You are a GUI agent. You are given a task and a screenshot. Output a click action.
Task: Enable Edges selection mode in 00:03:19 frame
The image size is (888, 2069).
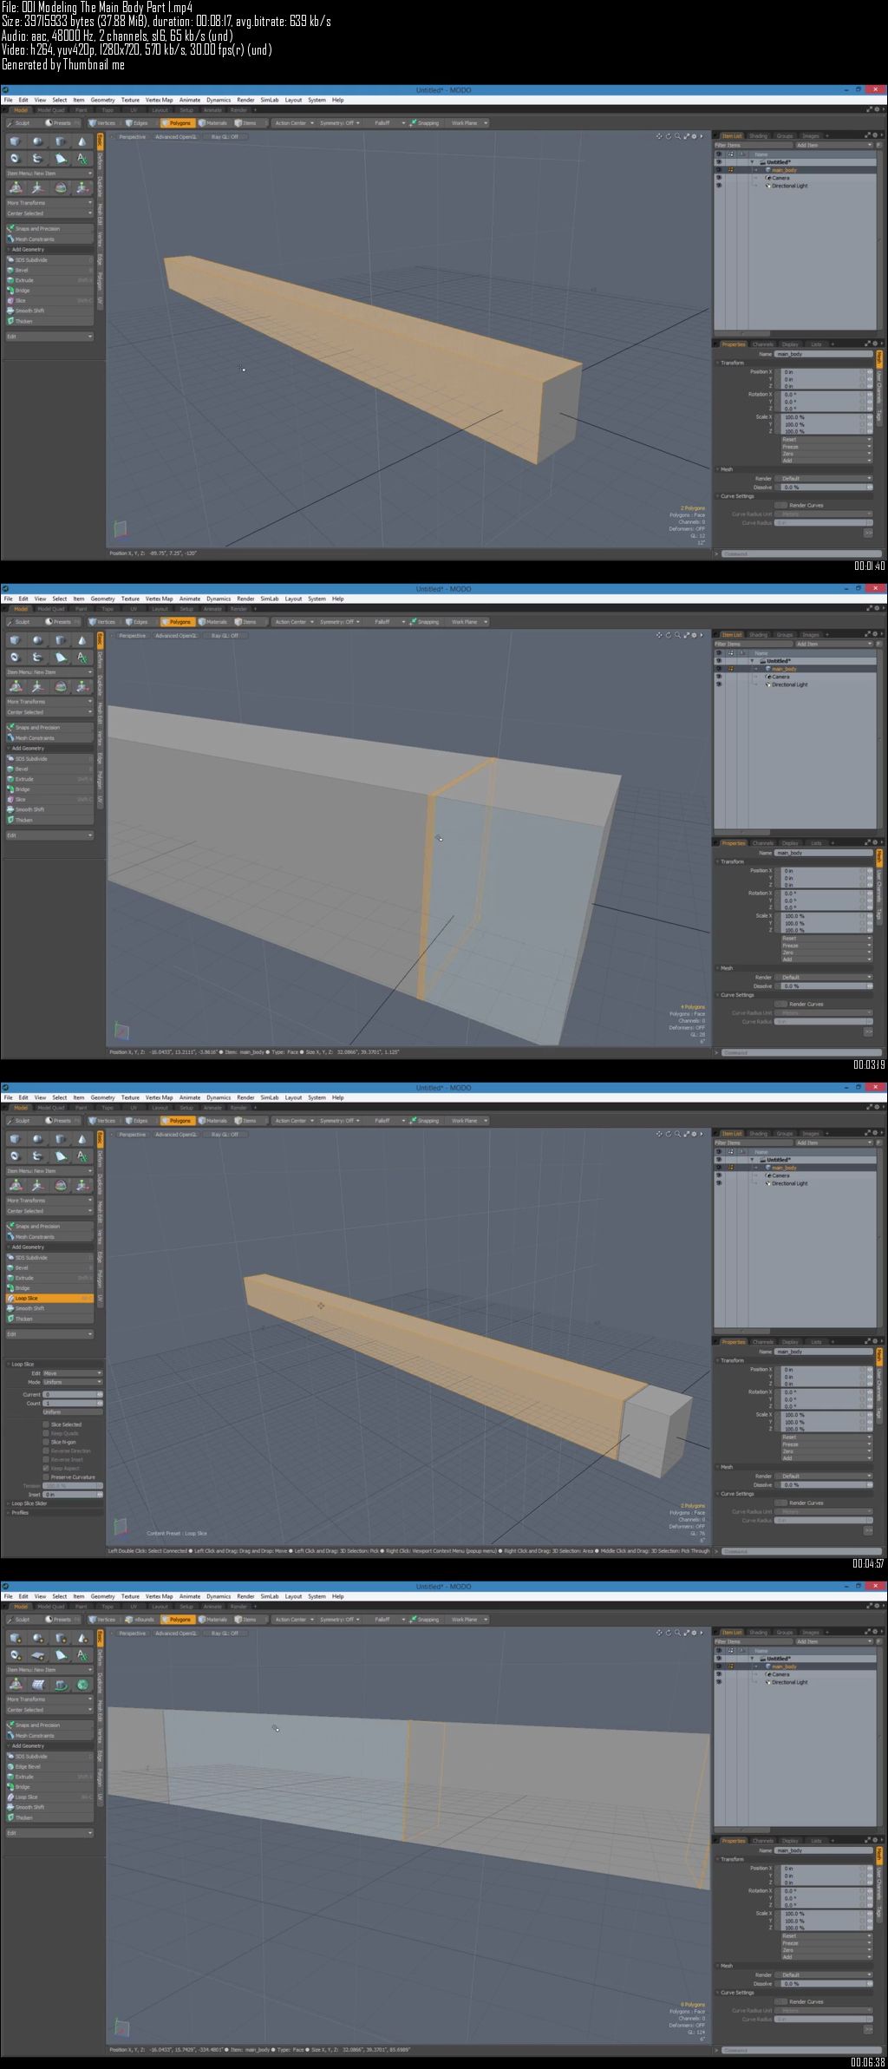[x=138, y=622]
